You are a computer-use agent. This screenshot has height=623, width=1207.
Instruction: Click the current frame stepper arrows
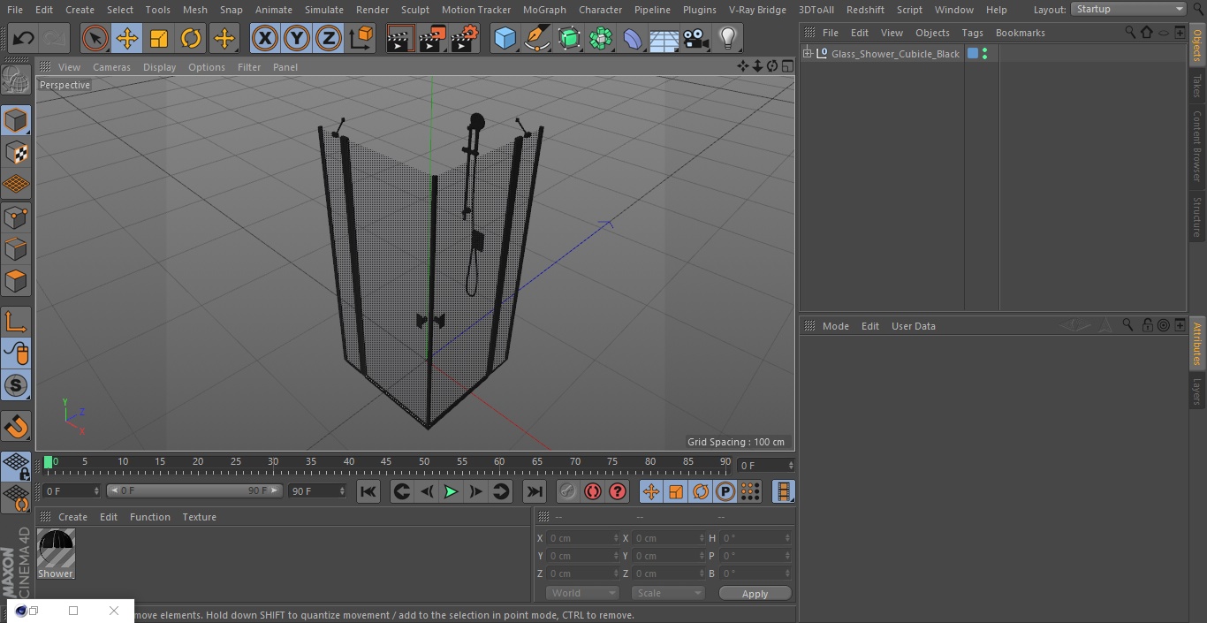[x=791, y=465]
